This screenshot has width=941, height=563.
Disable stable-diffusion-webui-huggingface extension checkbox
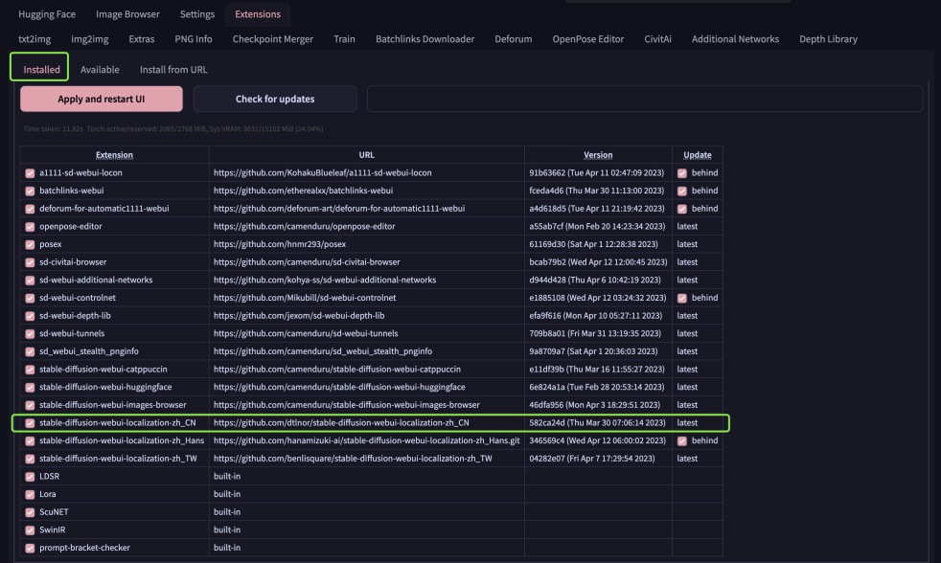pos(30,388)
